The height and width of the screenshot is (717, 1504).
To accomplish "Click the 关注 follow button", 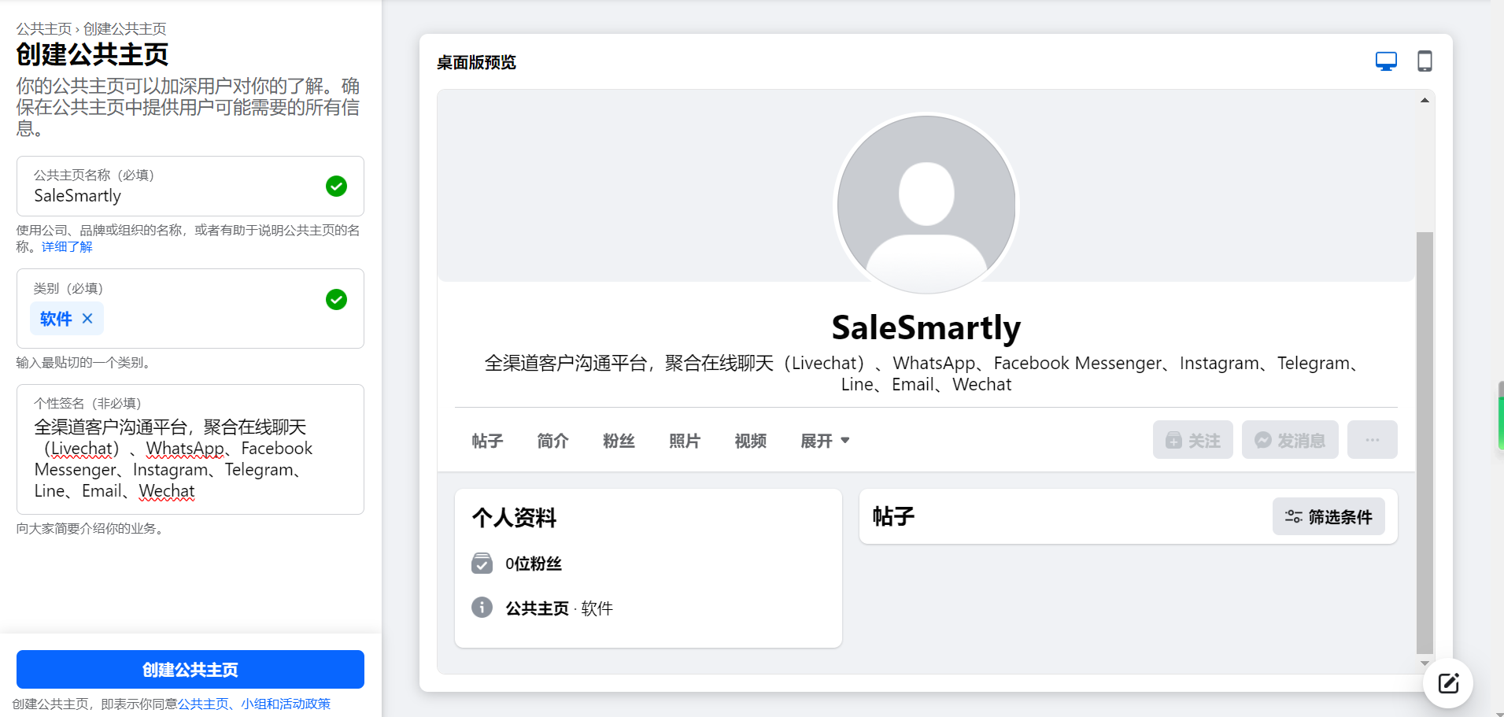I will [1192, 440].
